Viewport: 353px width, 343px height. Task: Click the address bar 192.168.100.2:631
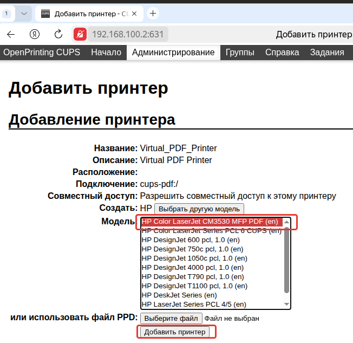point(128,34)
